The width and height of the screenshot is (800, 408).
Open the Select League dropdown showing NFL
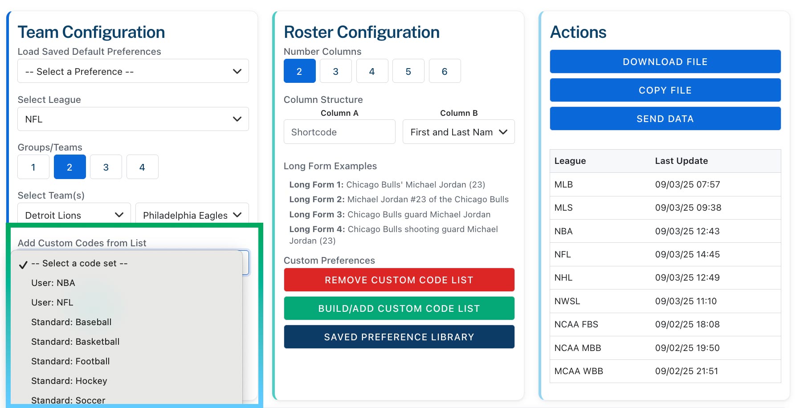pyautogui.click(x=133, y=119)
